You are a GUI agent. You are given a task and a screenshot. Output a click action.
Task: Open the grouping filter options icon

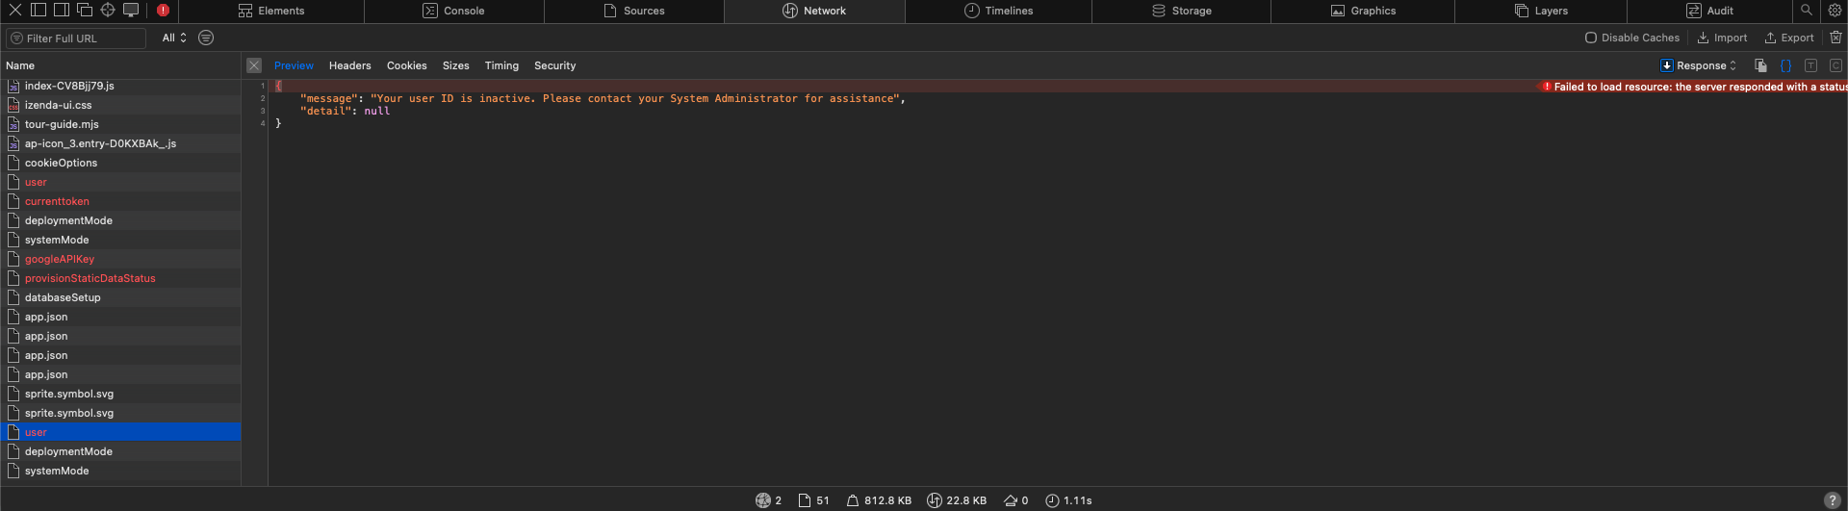[206, 38]
